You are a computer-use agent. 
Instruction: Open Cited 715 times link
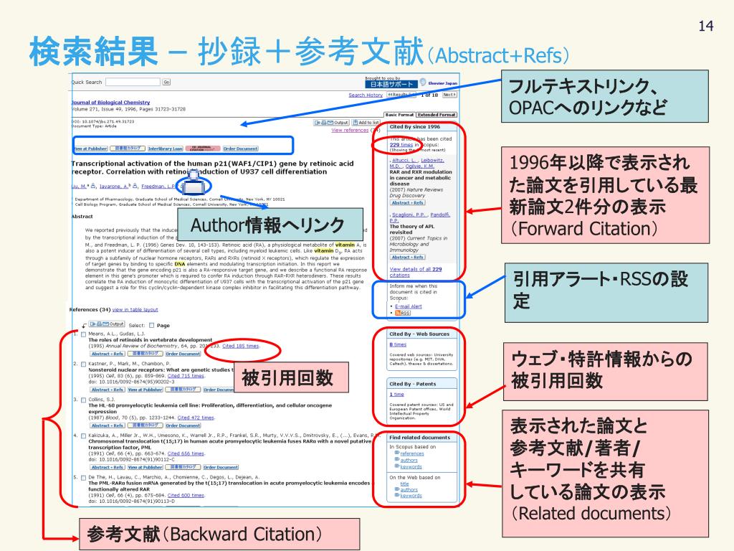point(186,376)
